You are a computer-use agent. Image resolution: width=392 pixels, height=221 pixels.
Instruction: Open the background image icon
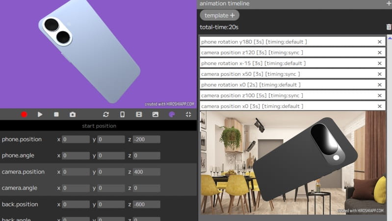click(x=156, y=114)
